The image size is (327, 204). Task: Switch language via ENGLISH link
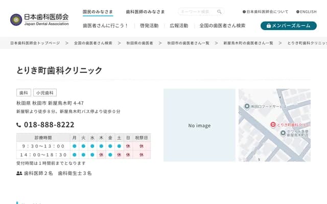pos(306,12)
